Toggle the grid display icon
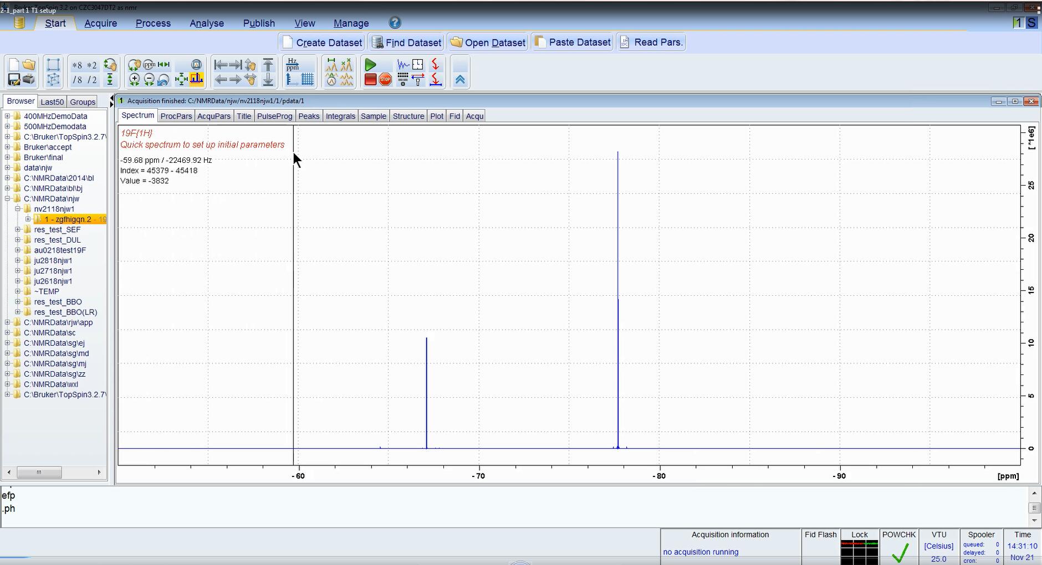 tap(308, 80)
